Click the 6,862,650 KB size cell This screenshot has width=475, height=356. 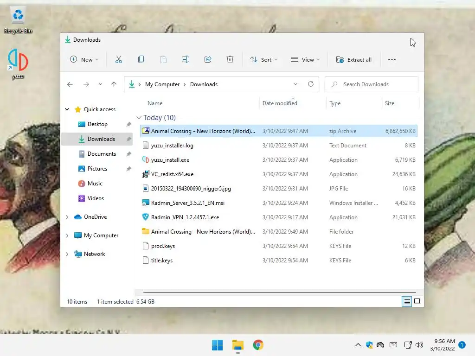tap(400, 131)
